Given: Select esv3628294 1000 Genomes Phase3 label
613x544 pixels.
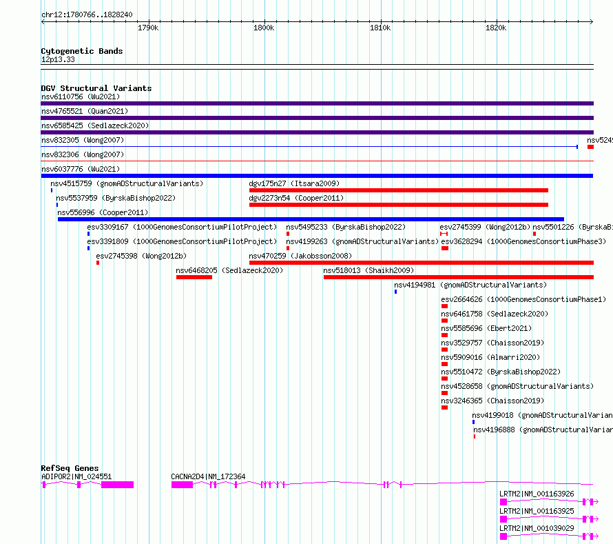Looking at the screenshot, I should [x=523, y=241].
